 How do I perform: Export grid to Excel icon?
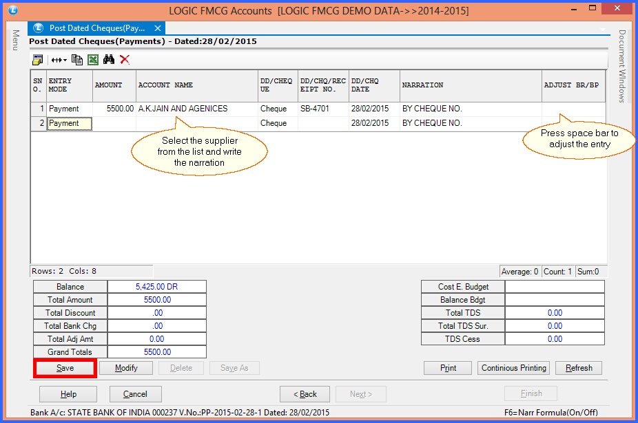[x=92, y=60]
